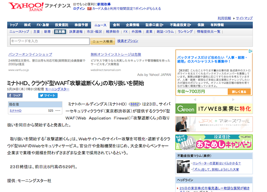Click the keyword search input field
Viewport: 267px width, 192px height.
50,41
